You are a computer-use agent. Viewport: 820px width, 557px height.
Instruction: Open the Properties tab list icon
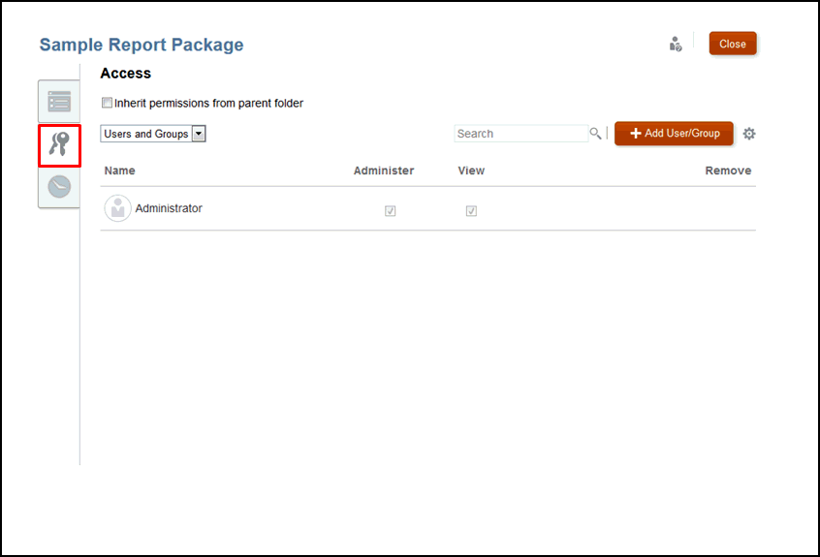click(59, 101)
